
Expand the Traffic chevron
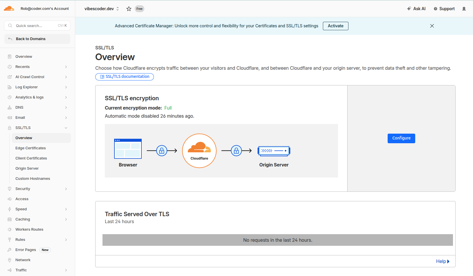pos(66,270)
